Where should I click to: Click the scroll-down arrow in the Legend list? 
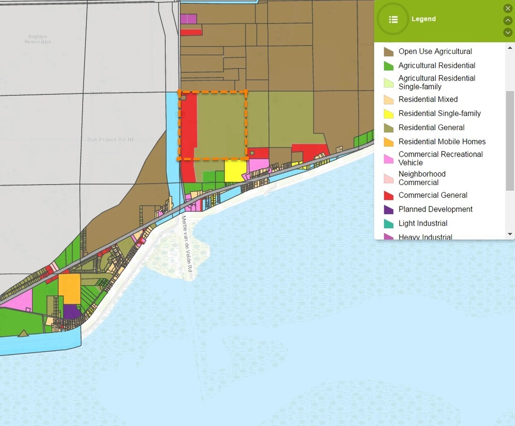[510, 234]
